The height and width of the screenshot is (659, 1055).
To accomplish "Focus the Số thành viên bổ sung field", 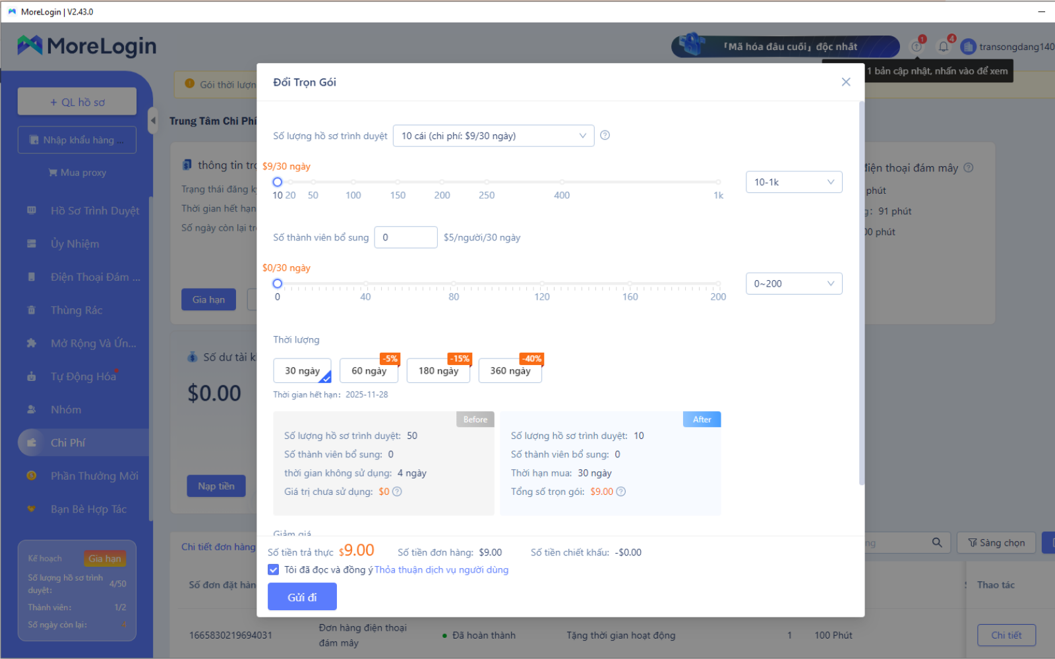I will click(406, 237).
